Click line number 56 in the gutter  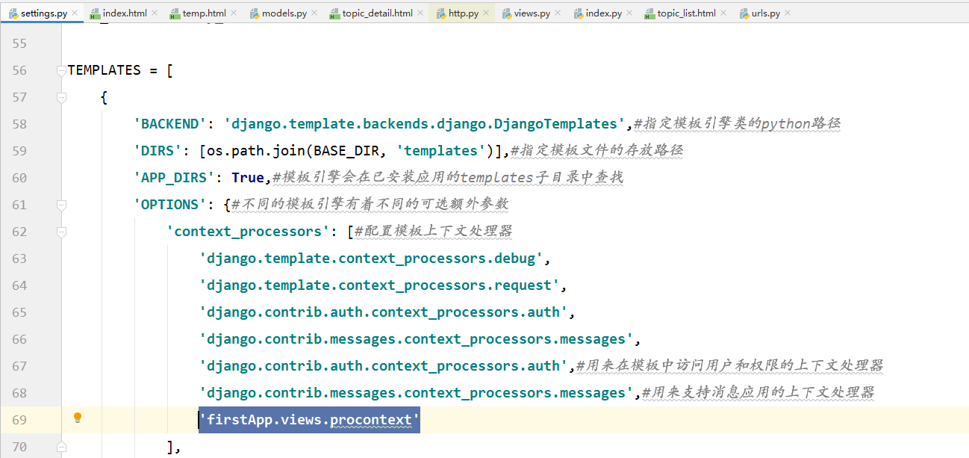[19, 70]
